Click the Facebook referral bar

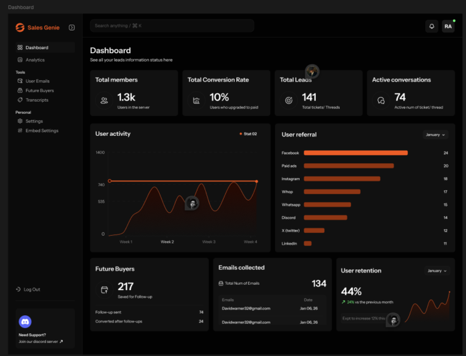(x=355, y=153)
